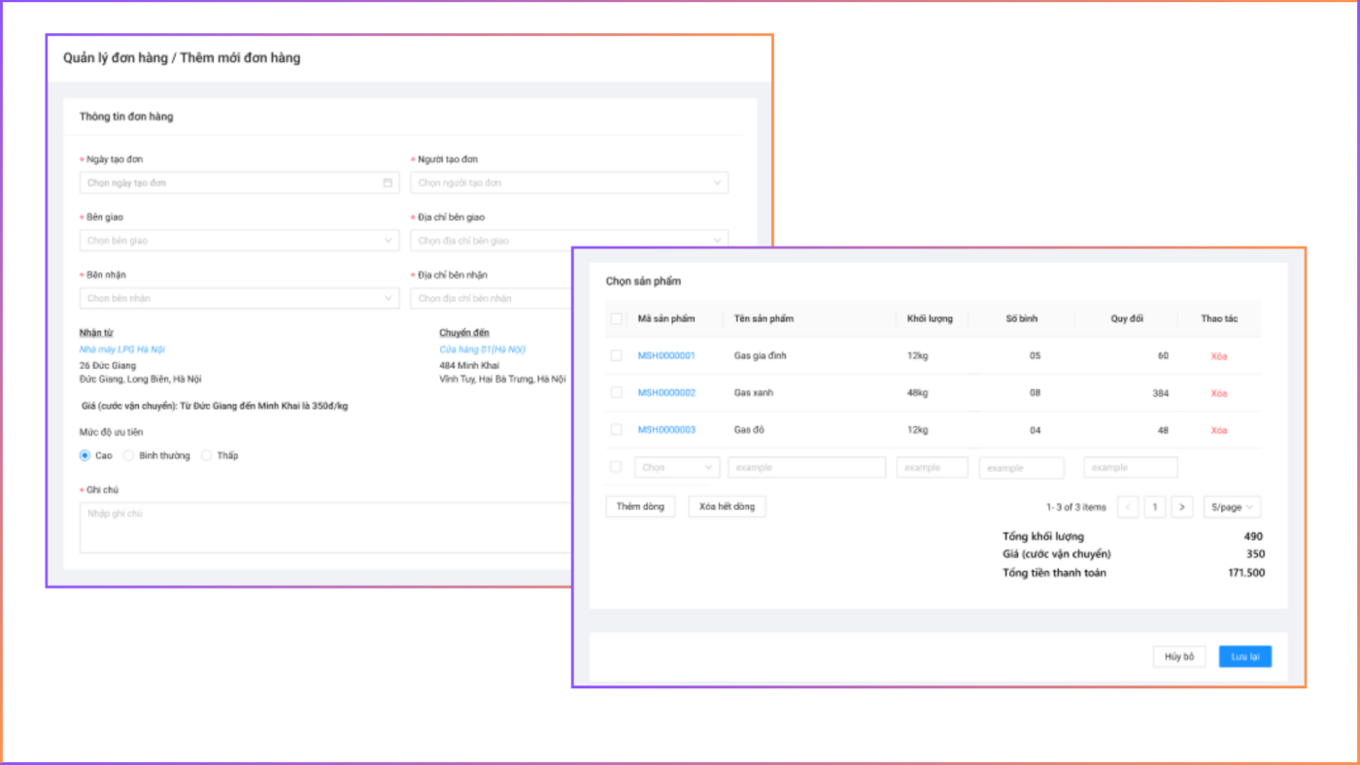Image resolution: width=1360 pixels, height=765 pixels.
Task: Delete the Gas đỏ row with Xóa
Action: (1219, 430)
